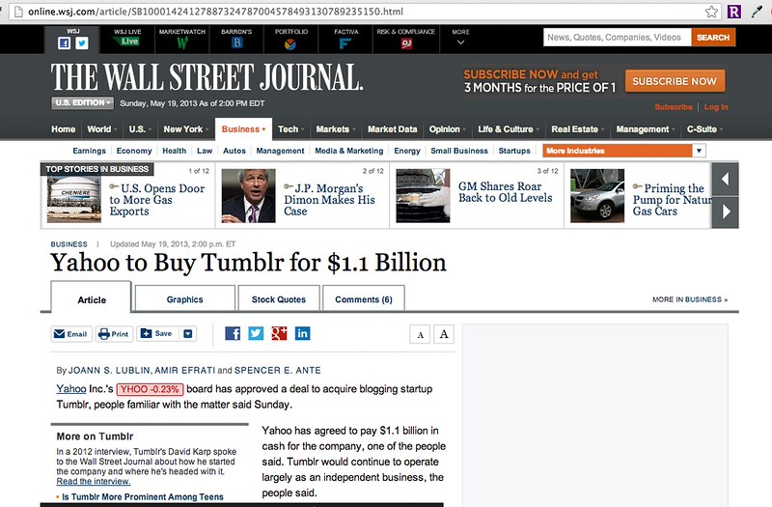The image size is (772, 507).
Task: Open More in Business link
Action: 690,299
